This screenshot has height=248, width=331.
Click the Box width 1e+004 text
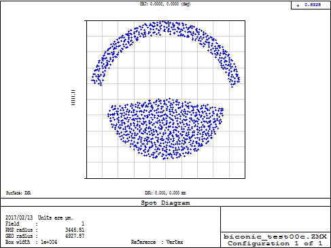coord(31,242)
